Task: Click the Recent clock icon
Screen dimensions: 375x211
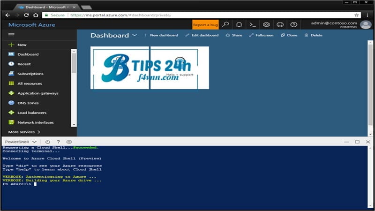Action: coord(11,64)
